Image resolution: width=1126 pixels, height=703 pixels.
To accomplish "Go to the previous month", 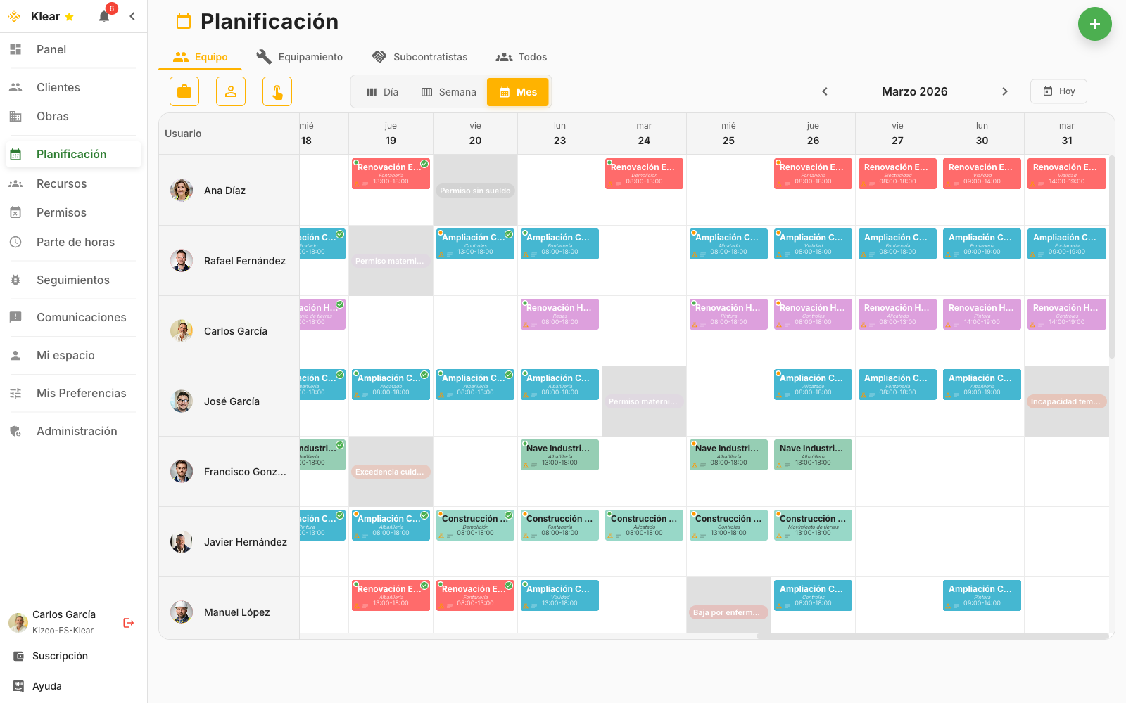I will coord(825,91).
